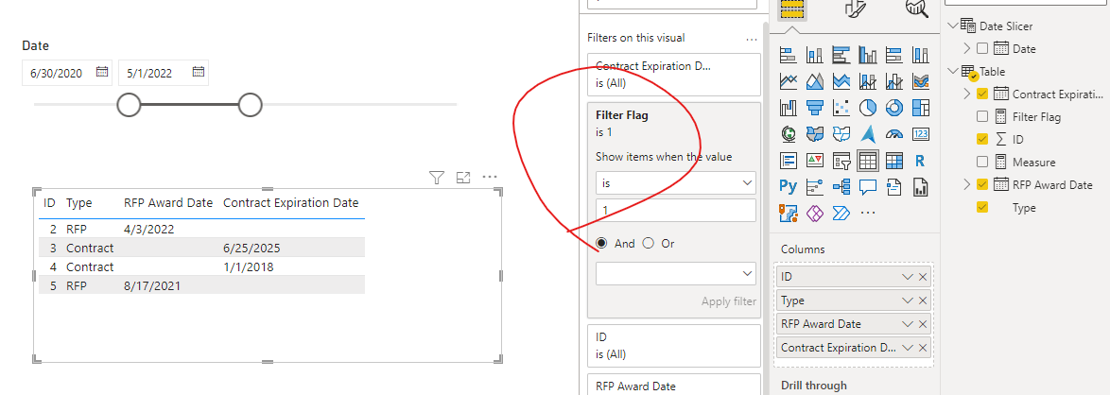Click the filter value field containing 1
This screenshot has height=395, width=1110.
pyautogui.click(x=675, y=210)
